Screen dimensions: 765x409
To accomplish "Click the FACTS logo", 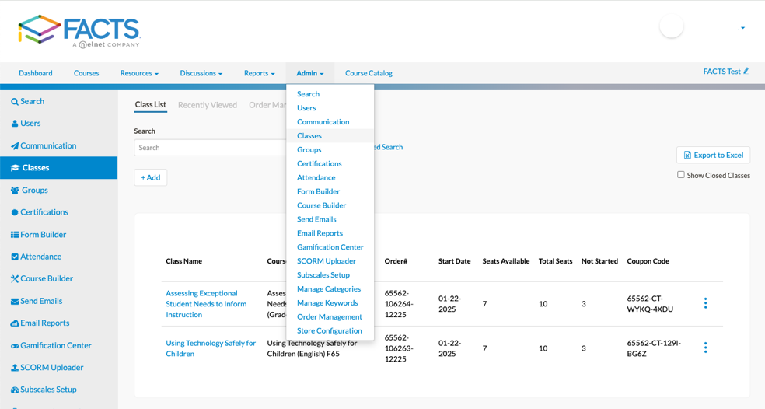I will pos(79,31).
